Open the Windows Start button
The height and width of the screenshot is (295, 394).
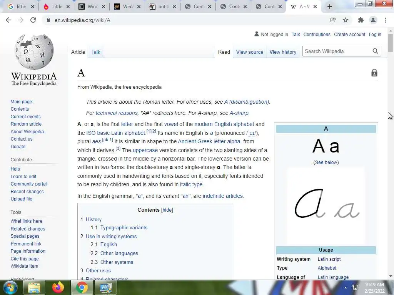pyautogui.click(x=10, y=287)
